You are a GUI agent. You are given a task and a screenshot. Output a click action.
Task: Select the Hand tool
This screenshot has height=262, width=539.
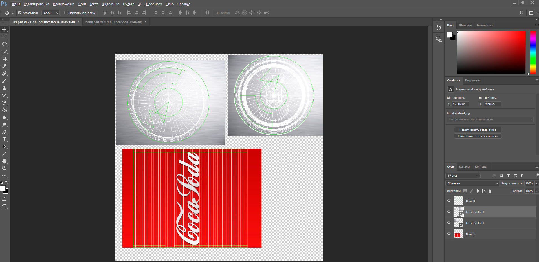5,161
